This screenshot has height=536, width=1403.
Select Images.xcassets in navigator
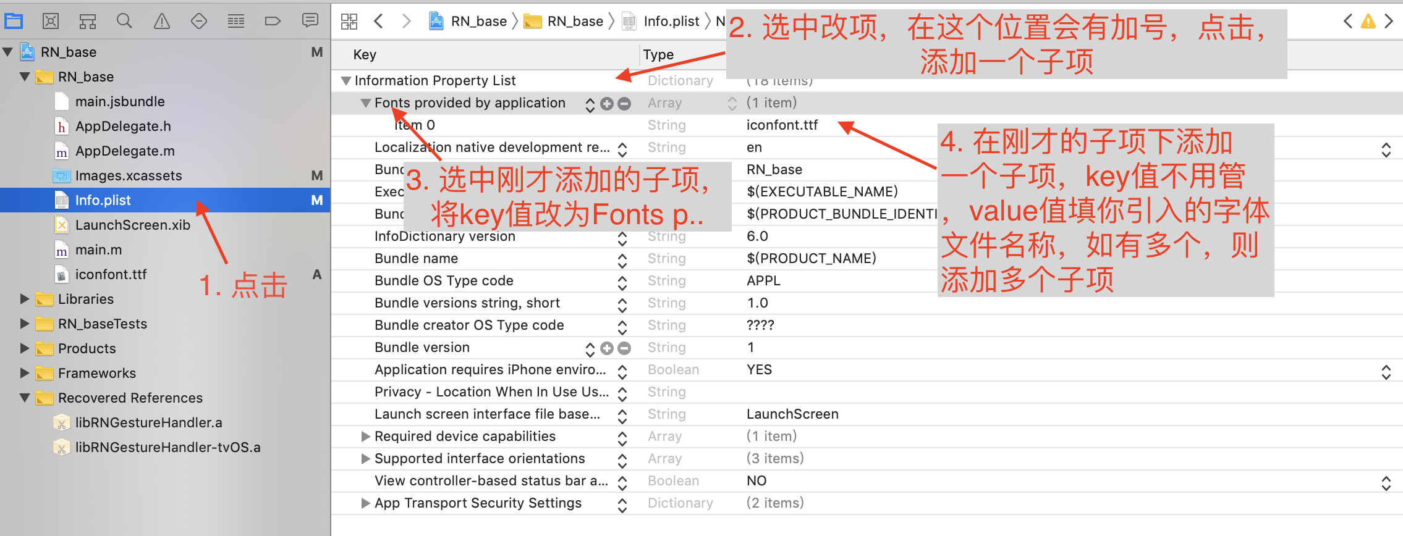[129, 175]
